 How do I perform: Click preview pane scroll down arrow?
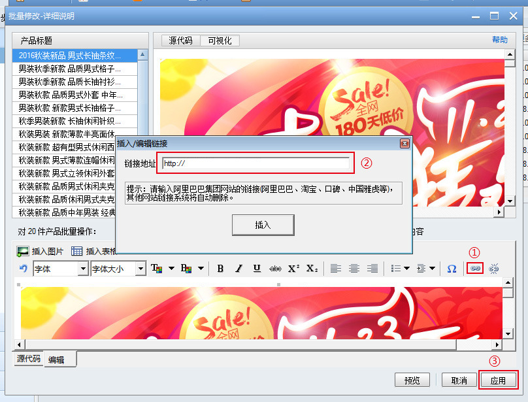coord(510,201)
